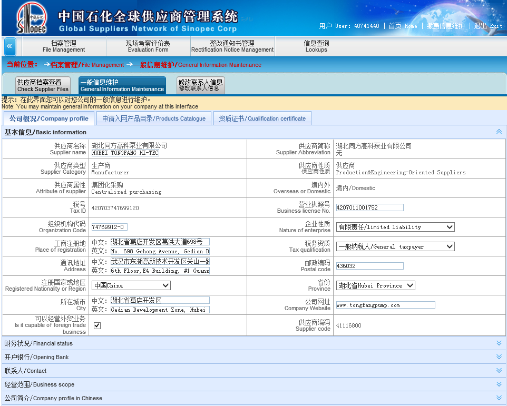Open Registered Nationality or Region dropdown
Image resolution: width=507 pixels, height=406 pixels.
131,285
